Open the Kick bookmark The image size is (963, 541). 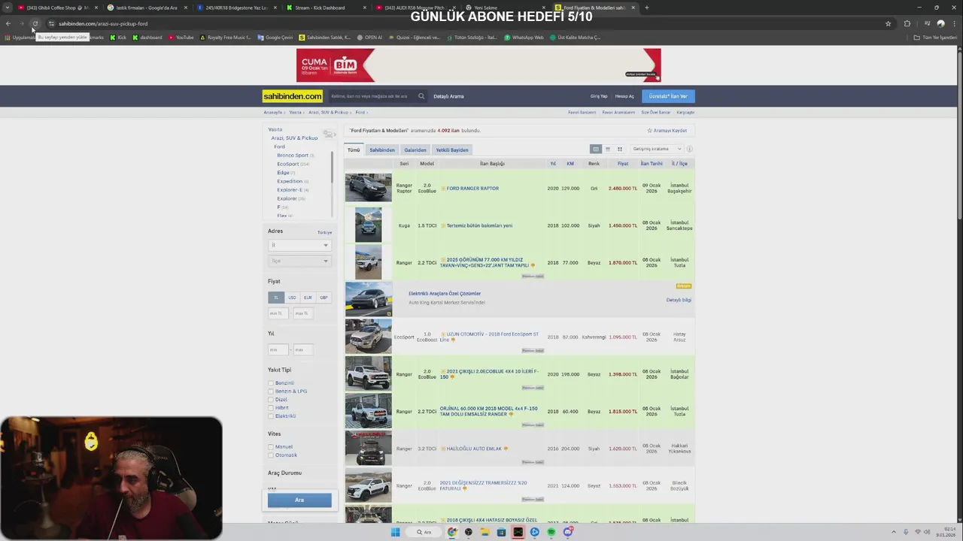coord(119,37)
